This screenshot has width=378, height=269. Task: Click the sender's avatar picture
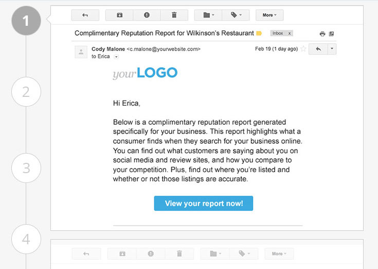tap(81, 52)
